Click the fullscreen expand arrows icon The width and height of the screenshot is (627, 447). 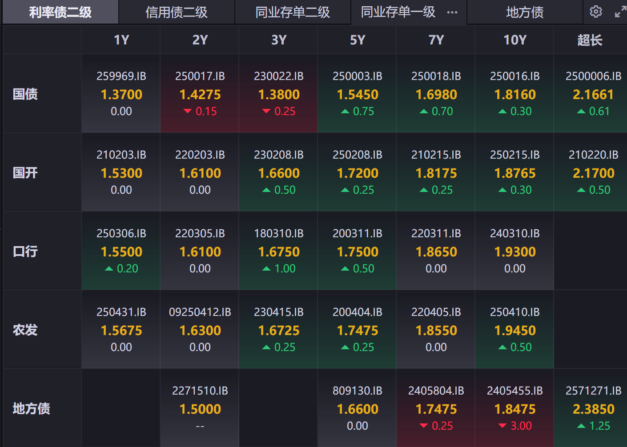[x=620, y=12]
